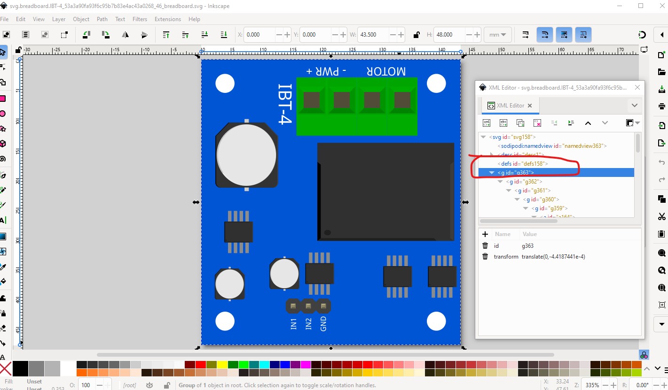The image size is (668, 390).
Task: Add new attribute with plus button
Action: 485,234
